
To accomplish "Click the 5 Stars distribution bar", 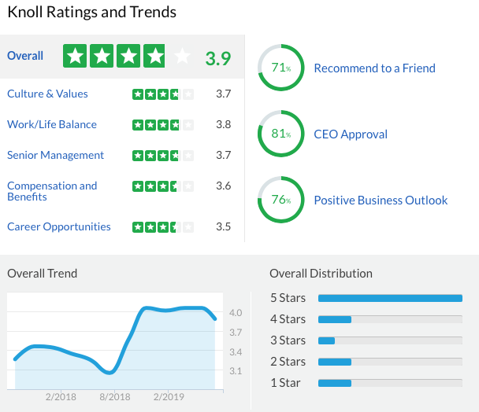I will (390, 298).
